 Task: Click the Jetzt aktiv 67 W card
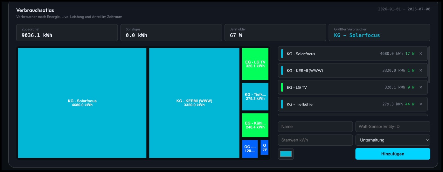pos(275,33)
